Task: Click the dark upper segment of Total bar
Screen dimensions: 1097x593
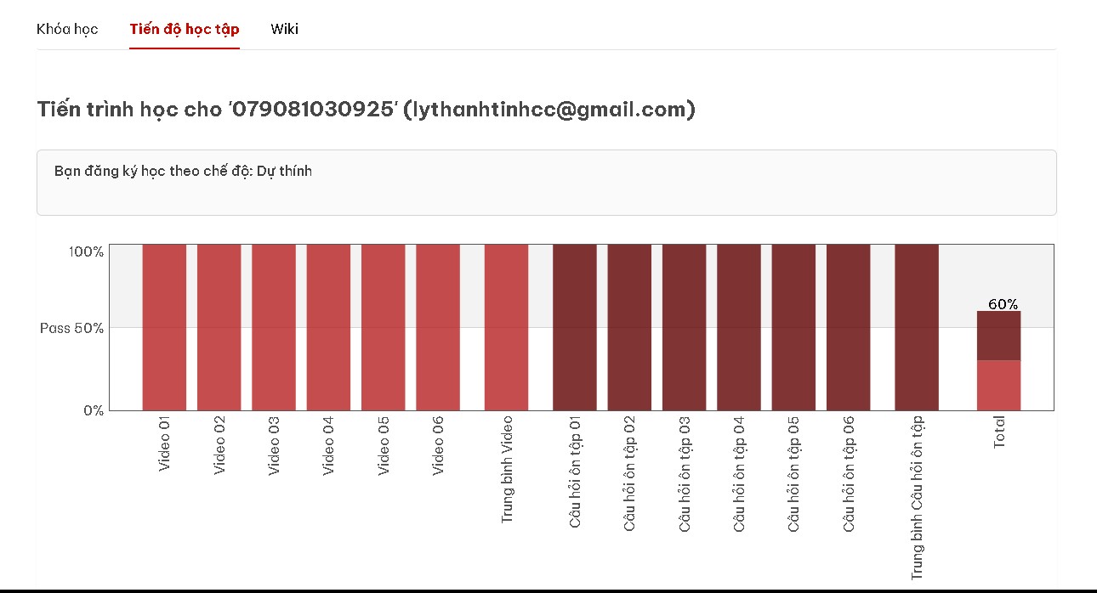Action: (x=998, y=336)
